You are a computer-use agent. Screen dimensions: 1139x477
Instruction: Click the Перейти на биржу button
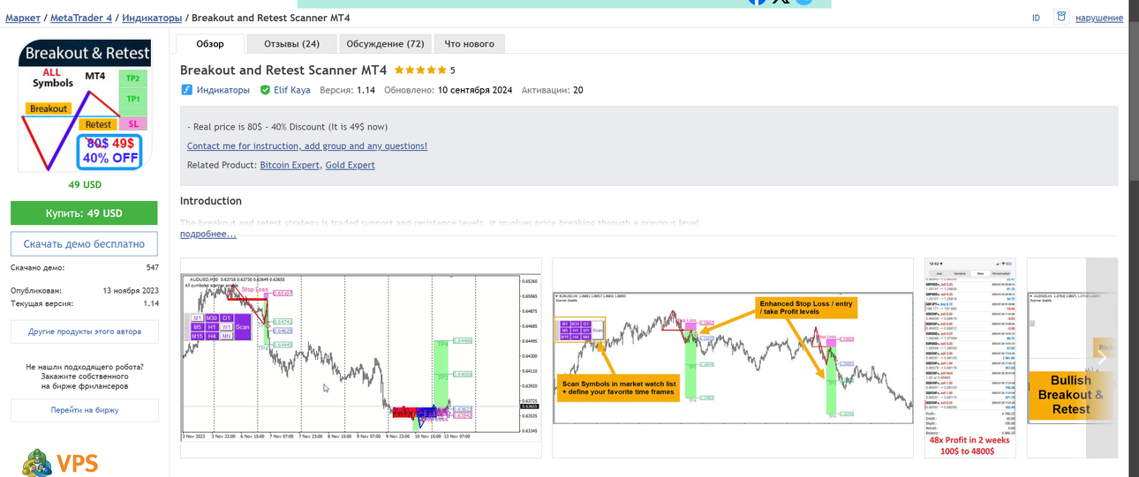click(85, 410)
